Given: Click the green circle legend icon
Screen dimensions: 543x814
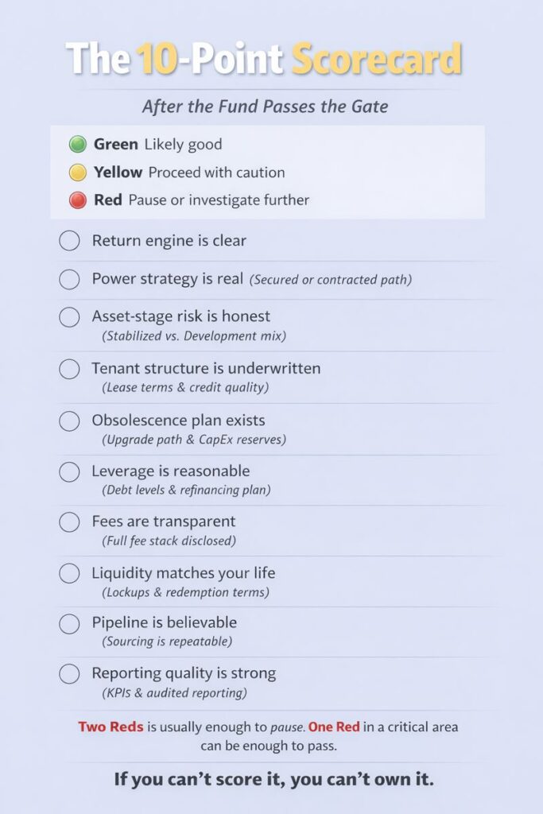Looking at the screenshot, I should (77, 145).
